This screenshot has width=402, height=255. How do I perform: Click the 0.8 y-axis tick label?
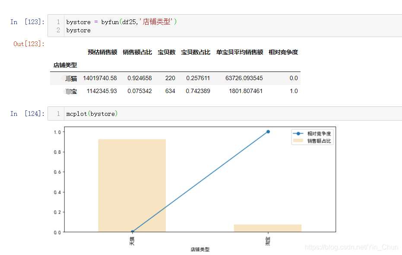tap(57, 152)
